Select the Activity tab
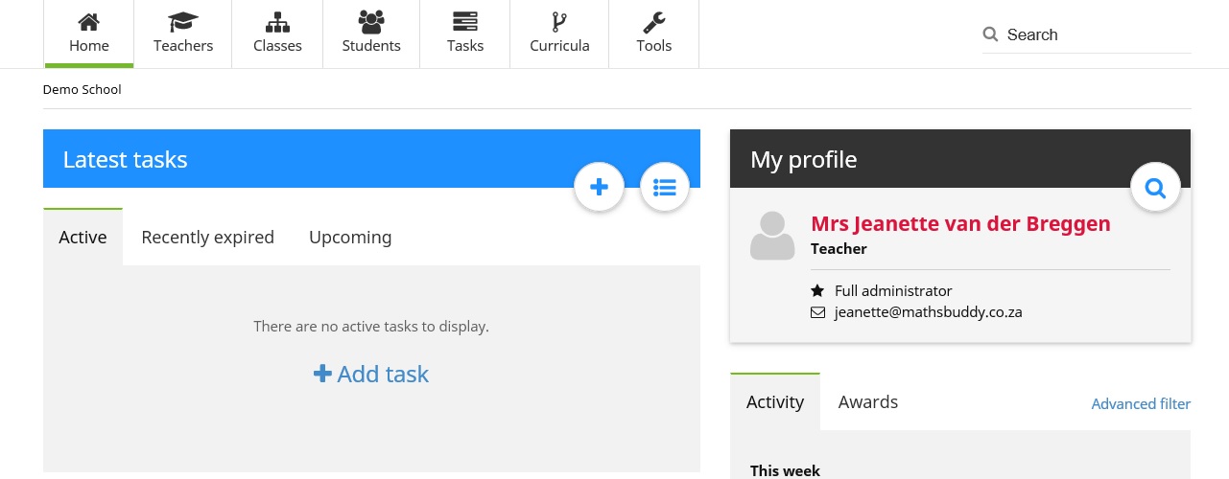 click(775, 402)
